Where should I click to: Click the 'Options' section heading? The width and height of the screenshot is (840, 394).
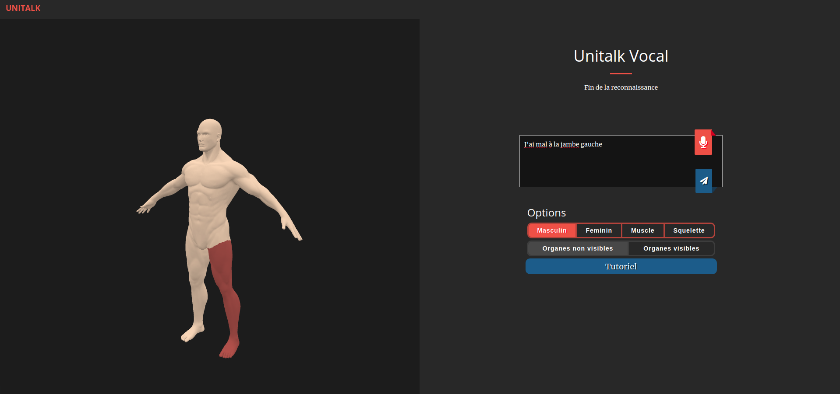pyautogui.click(x=546, y=213)
